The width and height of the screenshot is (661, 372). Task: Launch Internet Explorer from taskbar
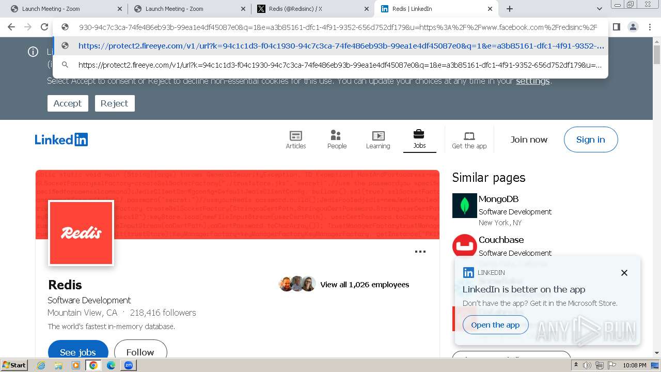click(x=41, y=365)
